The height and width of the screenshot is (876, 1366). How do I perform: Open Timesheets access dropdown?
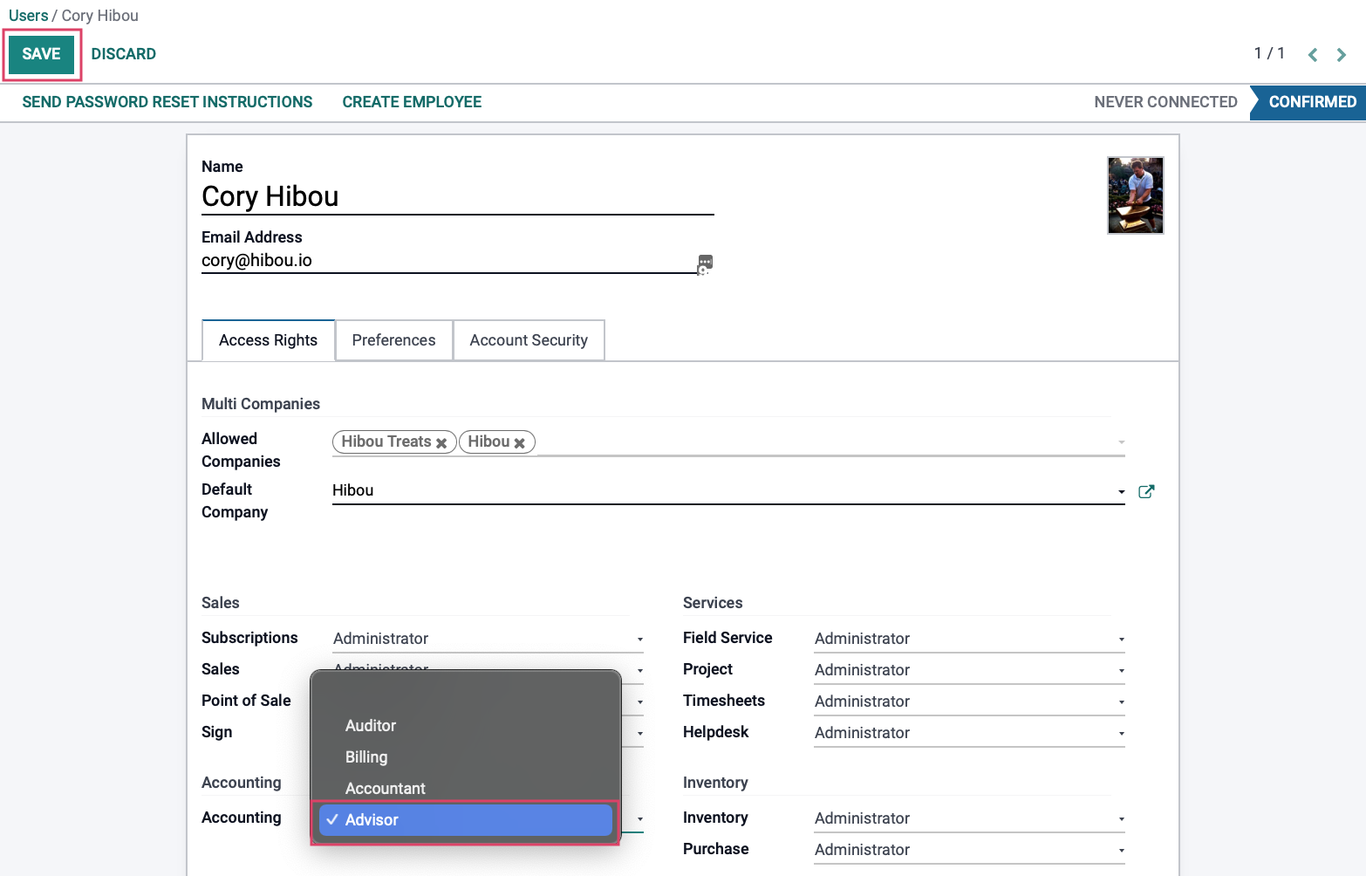(x=969, y=701)
